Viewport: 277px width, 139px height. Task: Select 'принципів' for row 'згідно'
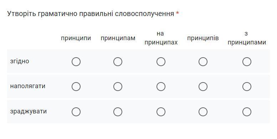point(203,62)
